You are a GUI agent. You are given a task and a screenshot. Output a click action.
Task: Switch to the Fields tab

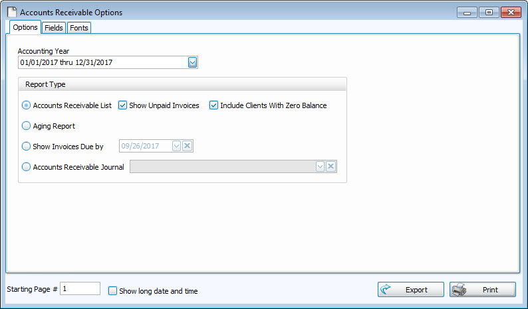[53, 28]
